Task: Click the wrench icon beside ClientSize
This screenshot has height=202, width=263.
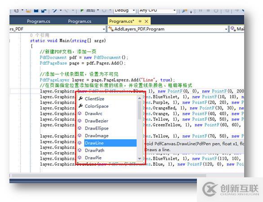Action: 80,98
